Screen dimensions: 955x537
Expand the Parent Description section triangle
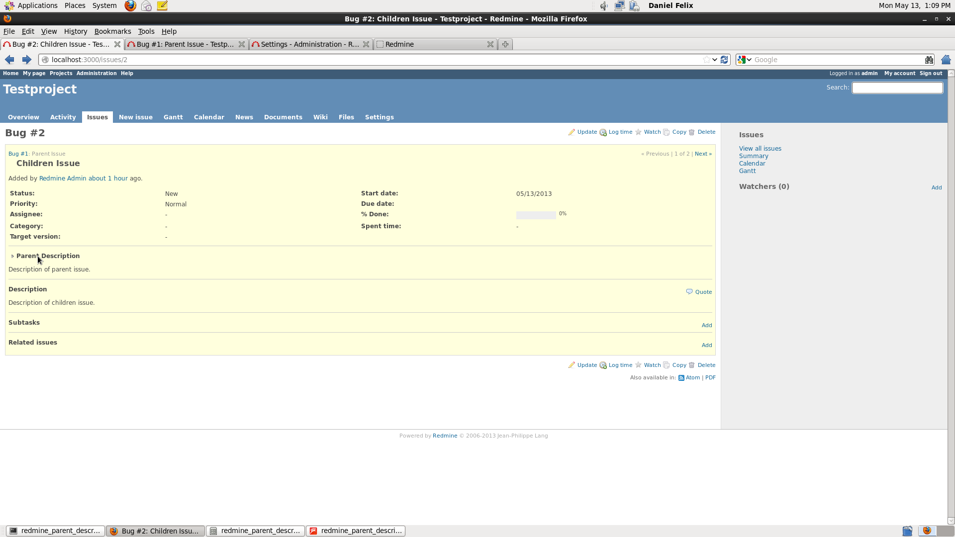point(12,256)
